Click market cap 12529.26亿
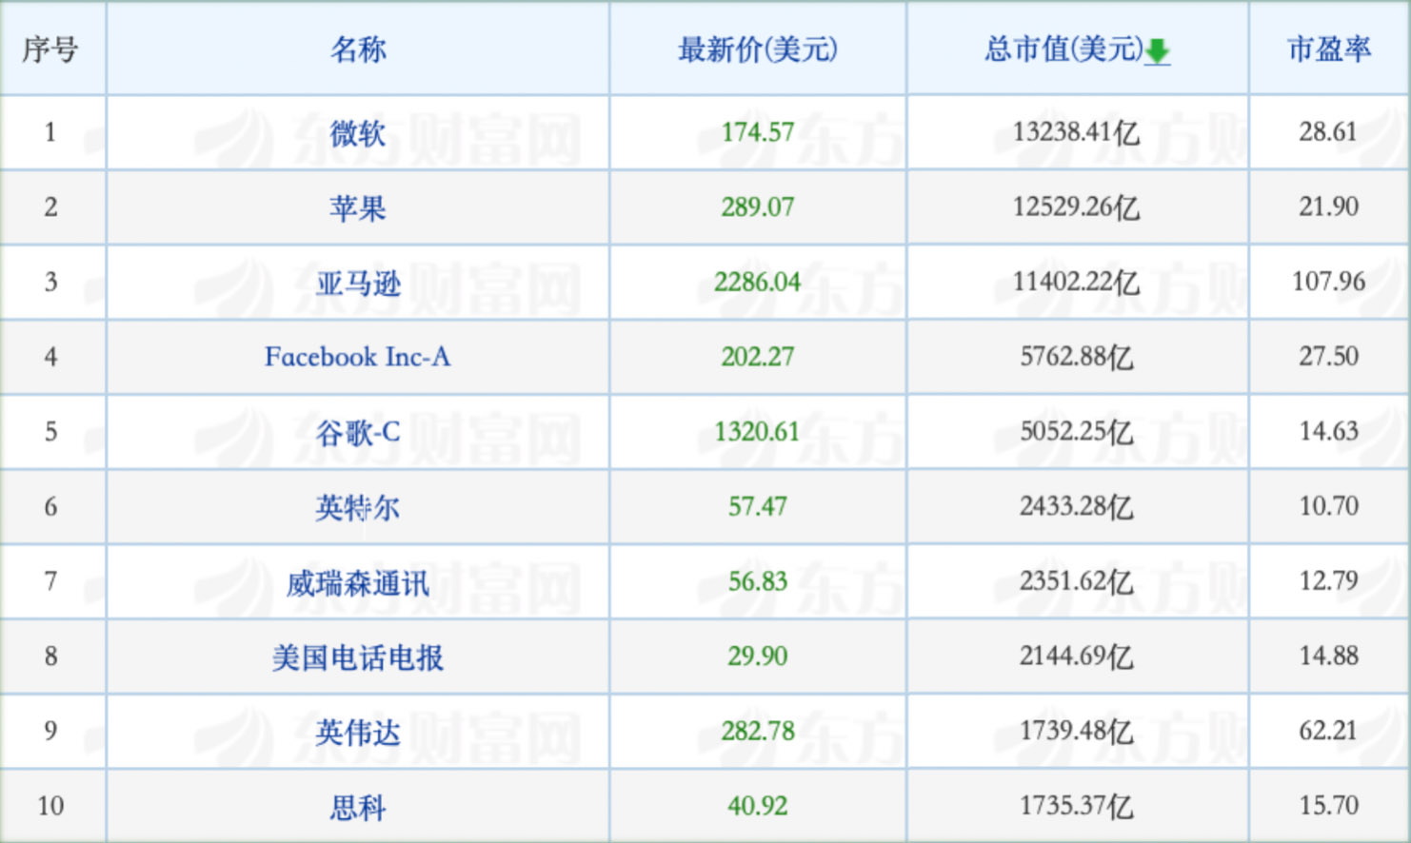Viewport: 1411px width, 843px height. (1076, 207)
